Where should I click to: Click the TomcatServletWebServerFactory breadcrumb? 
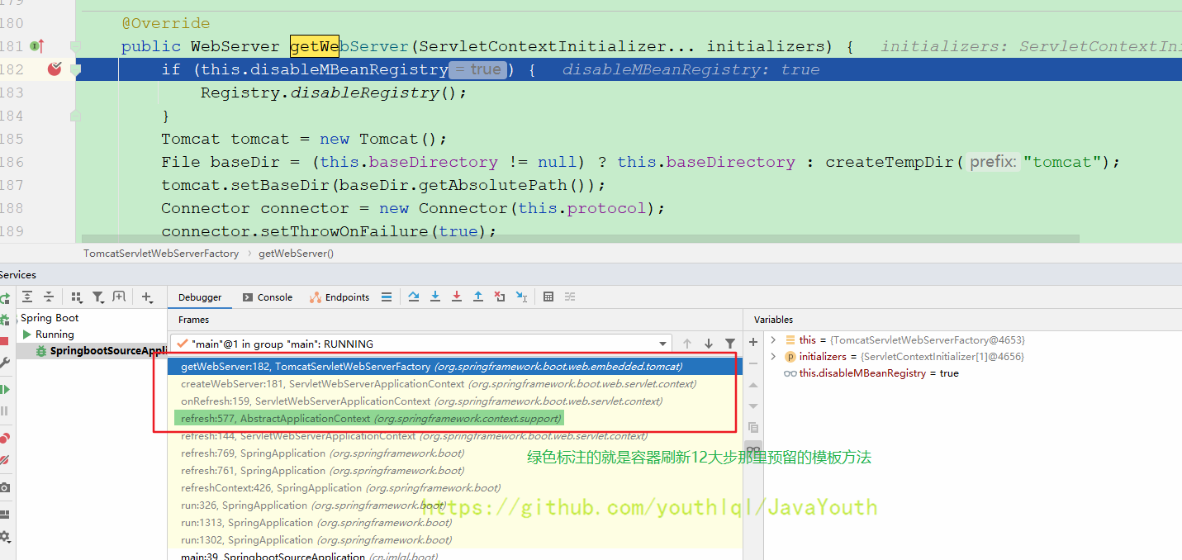pyautogui.click(x=161, y=254)
